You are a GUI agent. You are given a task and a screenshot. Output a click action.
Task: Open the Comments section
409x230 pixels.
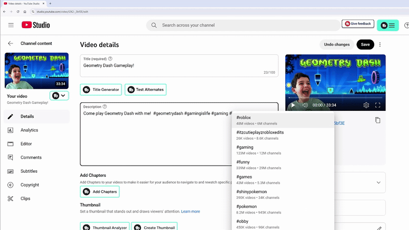tap(36, 157)
